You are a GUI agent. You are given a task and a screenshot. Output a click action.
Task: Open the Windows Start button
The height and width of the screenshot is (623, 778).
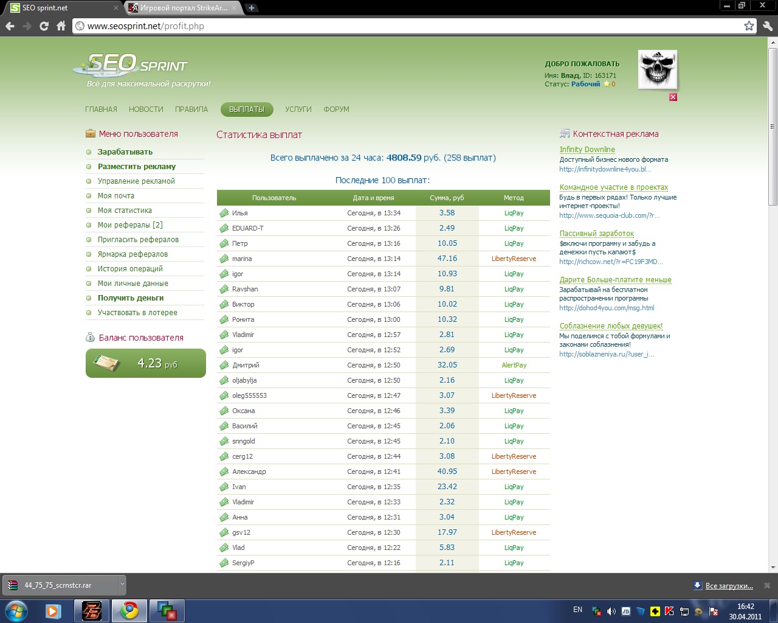tap(16, 611)
